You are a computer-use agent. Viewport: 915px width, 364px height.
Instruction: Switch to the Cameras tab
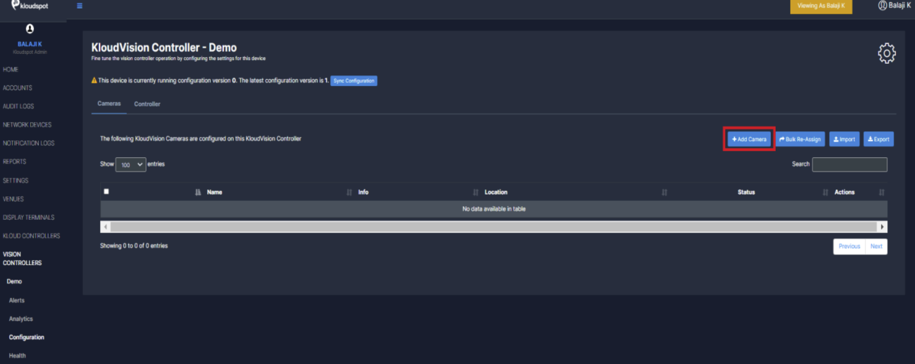click(x=109, y=104)
